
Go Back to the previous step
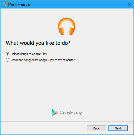(97, 128)
